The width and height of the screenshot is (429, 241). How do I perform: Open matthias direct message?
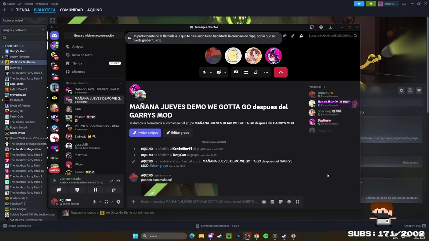click(94, 155)
